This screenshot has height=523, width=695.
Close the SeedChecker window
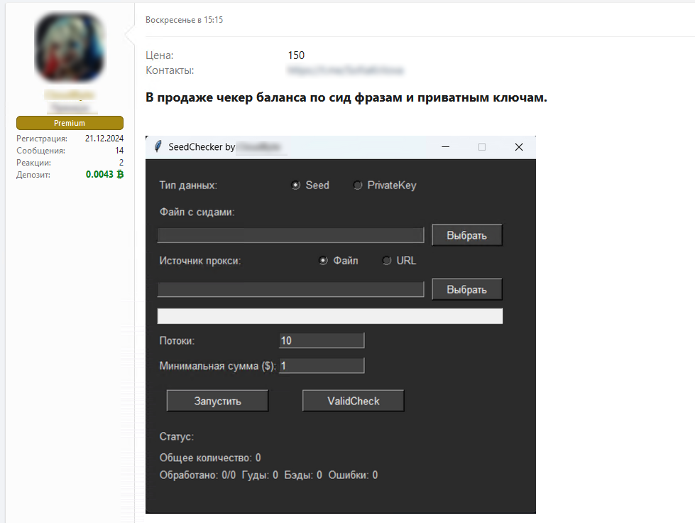(x=518, y=147)
